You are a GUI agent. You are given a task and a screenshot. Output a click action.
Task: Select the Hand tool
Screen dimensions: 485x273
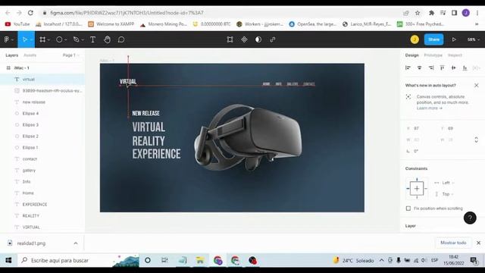pyautogui.click(x=107, y=39)
